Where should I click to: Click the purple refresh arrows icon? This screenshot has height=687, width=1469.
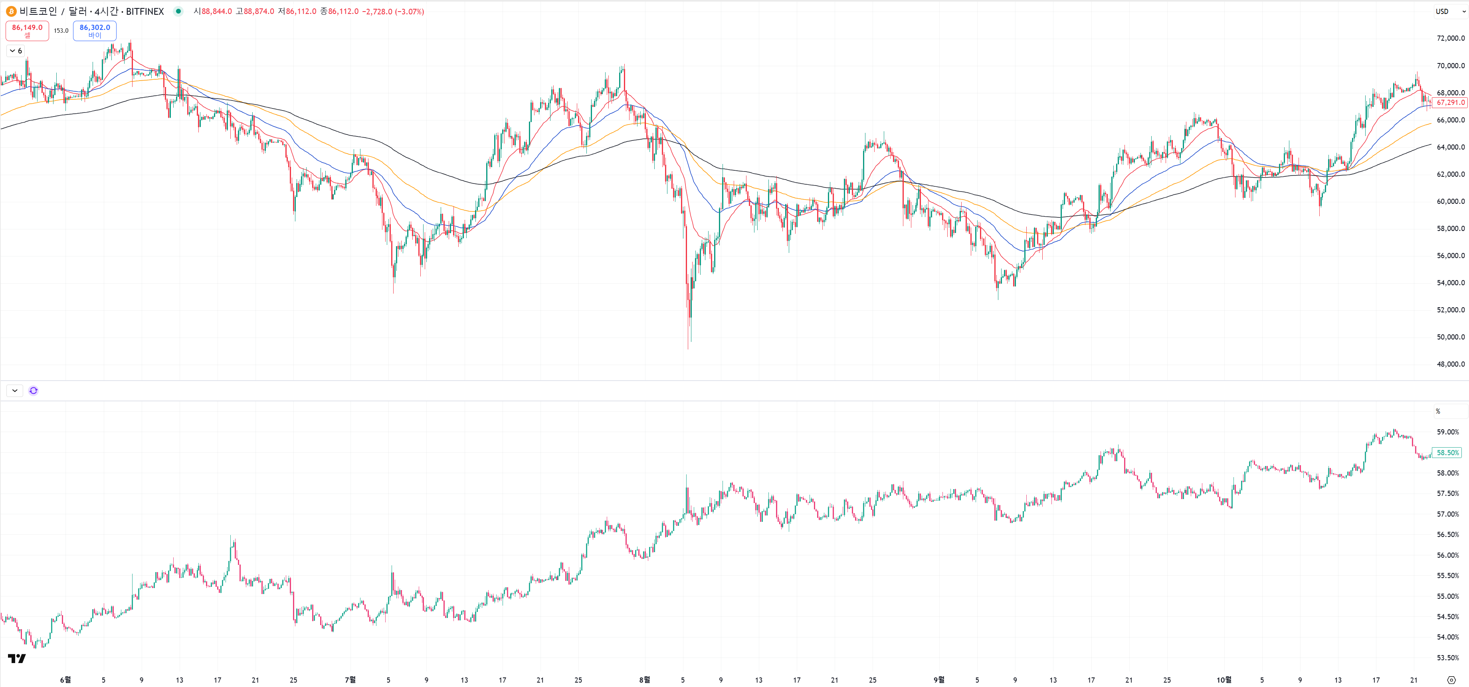point(34,391)
